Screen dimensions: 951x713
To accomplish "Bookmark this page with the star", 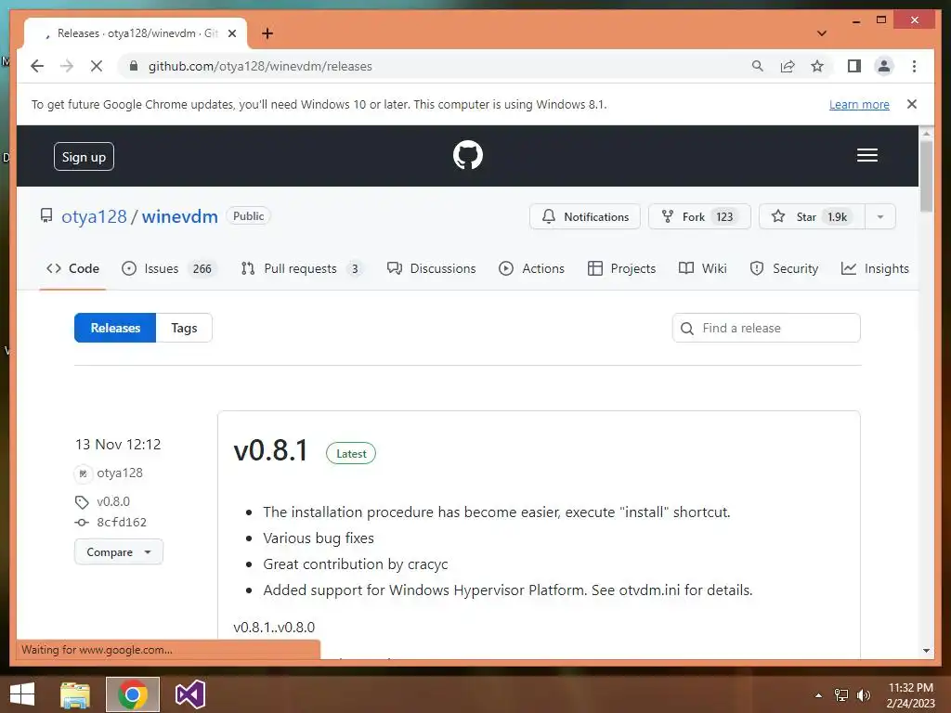I will (817, 66).
